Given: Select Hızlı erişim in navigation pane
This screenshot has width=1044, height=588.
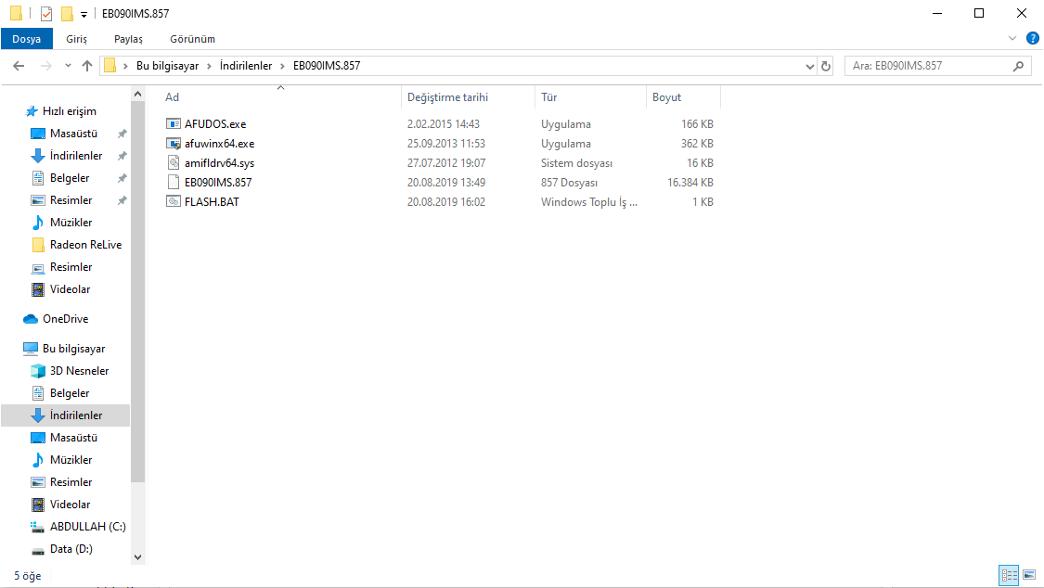Looking at the screenshot, I should pos(70,111).
